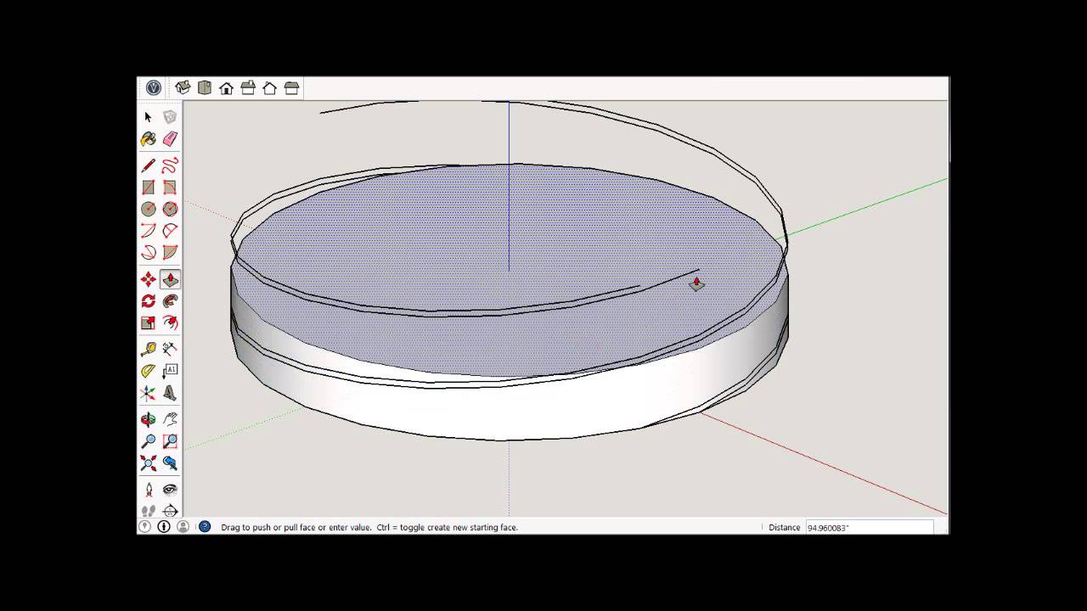Select the Zoom magnifier tool
This screenshot has width=1087, height=611.
149,441
